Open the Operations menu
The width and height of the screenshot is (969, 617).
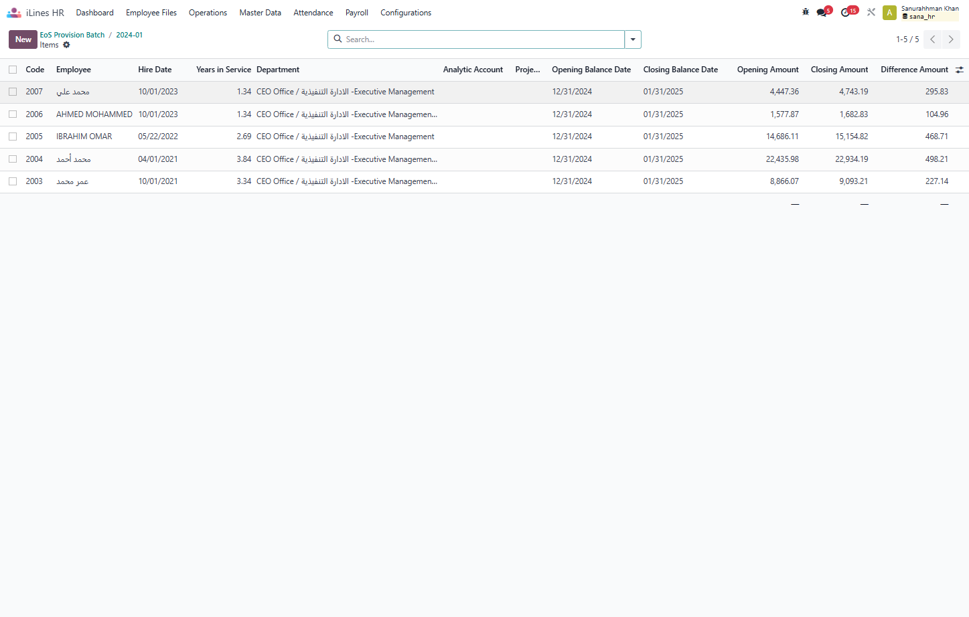(208, 13)
